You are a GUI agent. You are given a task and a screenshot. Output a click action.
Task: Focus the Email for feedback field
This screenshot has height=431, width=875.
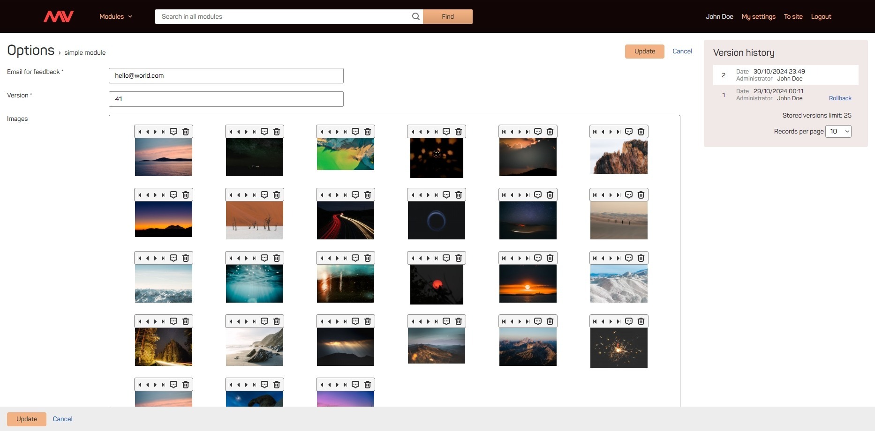pos(226,76)
